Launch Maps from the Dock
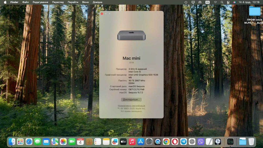Viewport: 263px width, 148px height. 55,142
